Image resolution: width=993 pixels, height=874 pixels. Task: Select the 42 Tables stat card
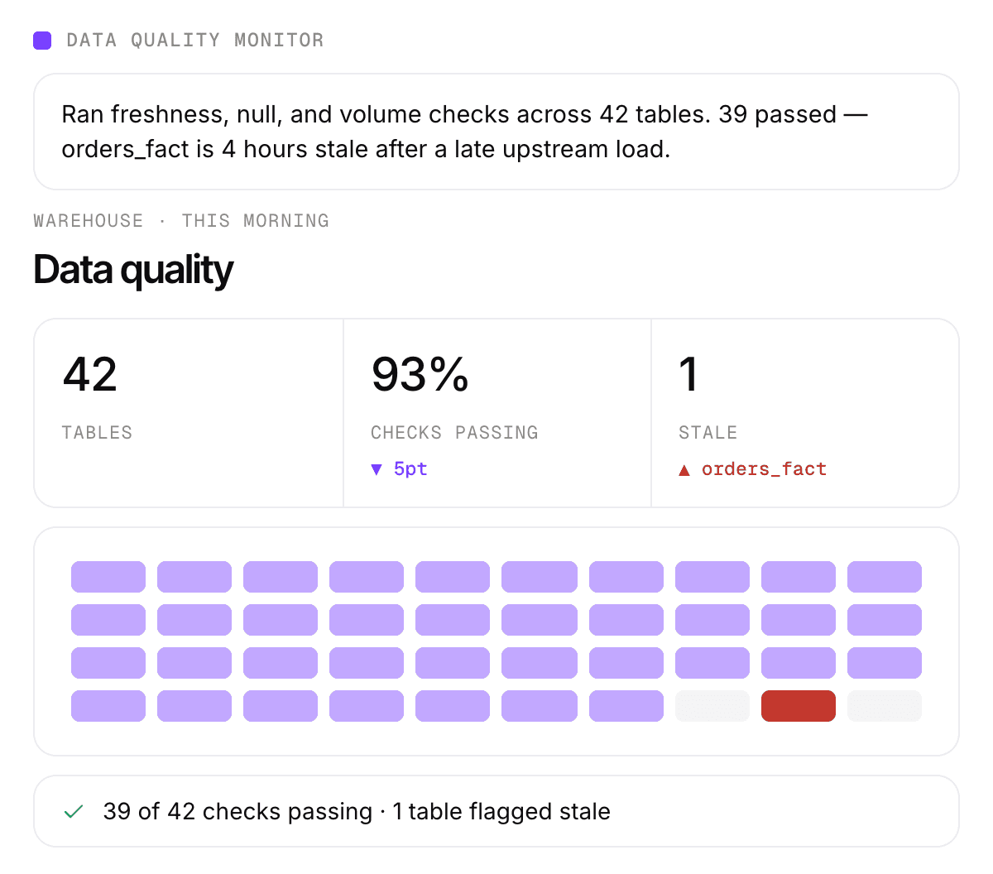click(189, 413)
